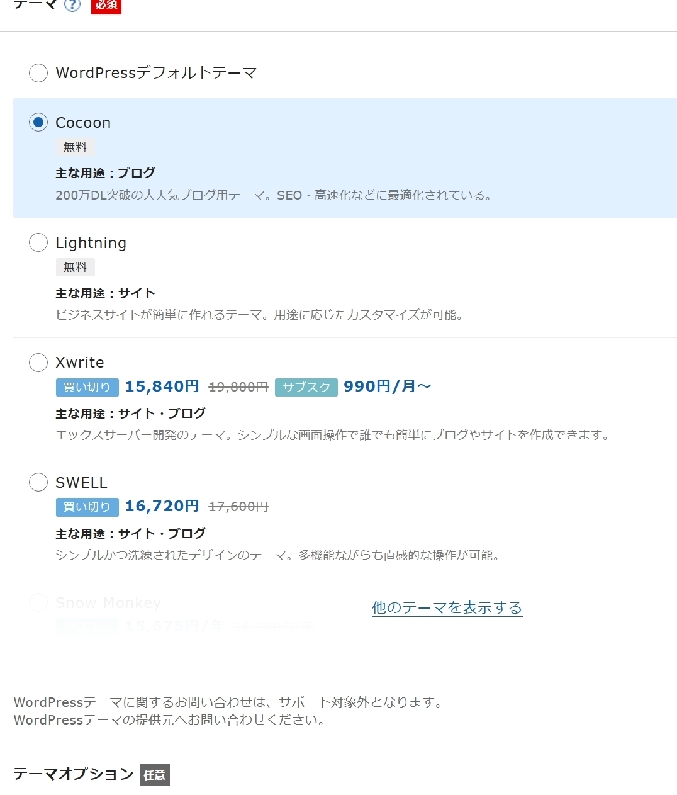677x795 pixels.
Task: Click the 買い切り badge under Xwrite
Action: click(87, 387)
